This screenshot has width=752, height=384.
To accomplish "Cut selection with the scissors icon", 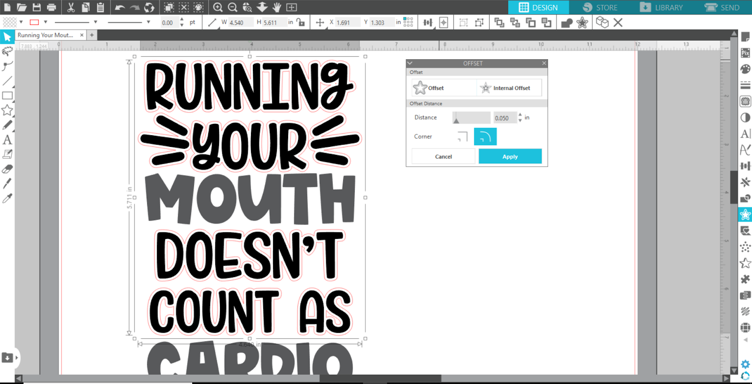I will pyautogui.click(x=71, y=7).
